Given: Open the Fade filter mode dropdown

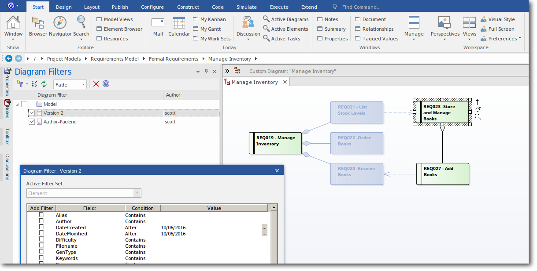Looking at the screenshot, I should coord(83,83).
